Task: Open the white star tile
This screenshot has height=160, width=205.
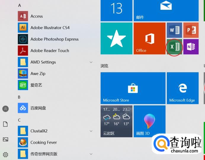Action: (x=116, y=38)
